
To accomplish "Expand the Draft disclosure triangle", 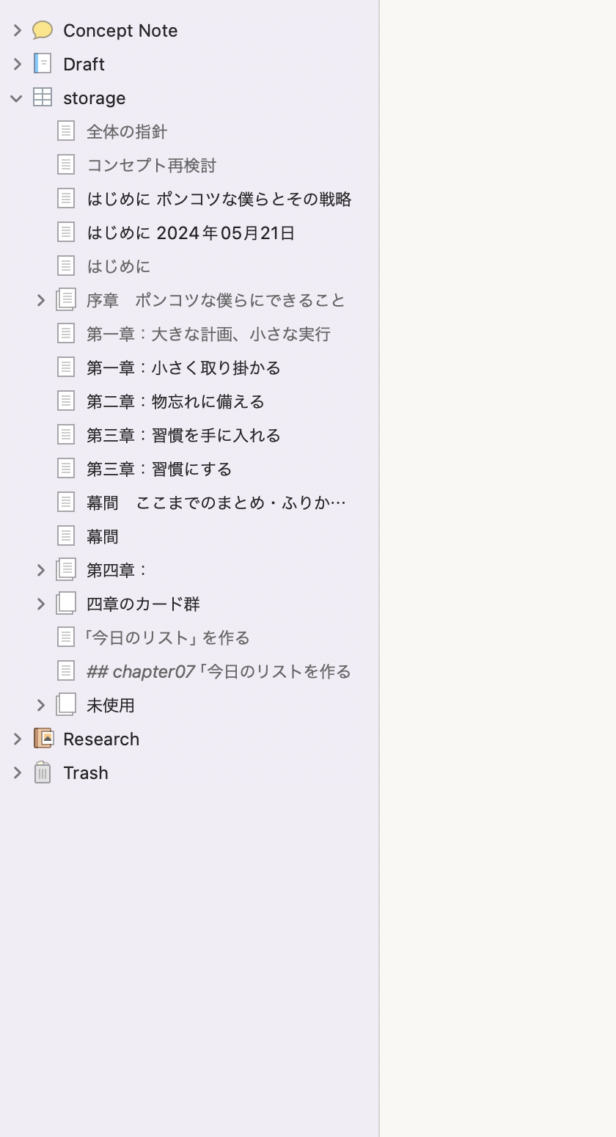I will coord(17,64).
